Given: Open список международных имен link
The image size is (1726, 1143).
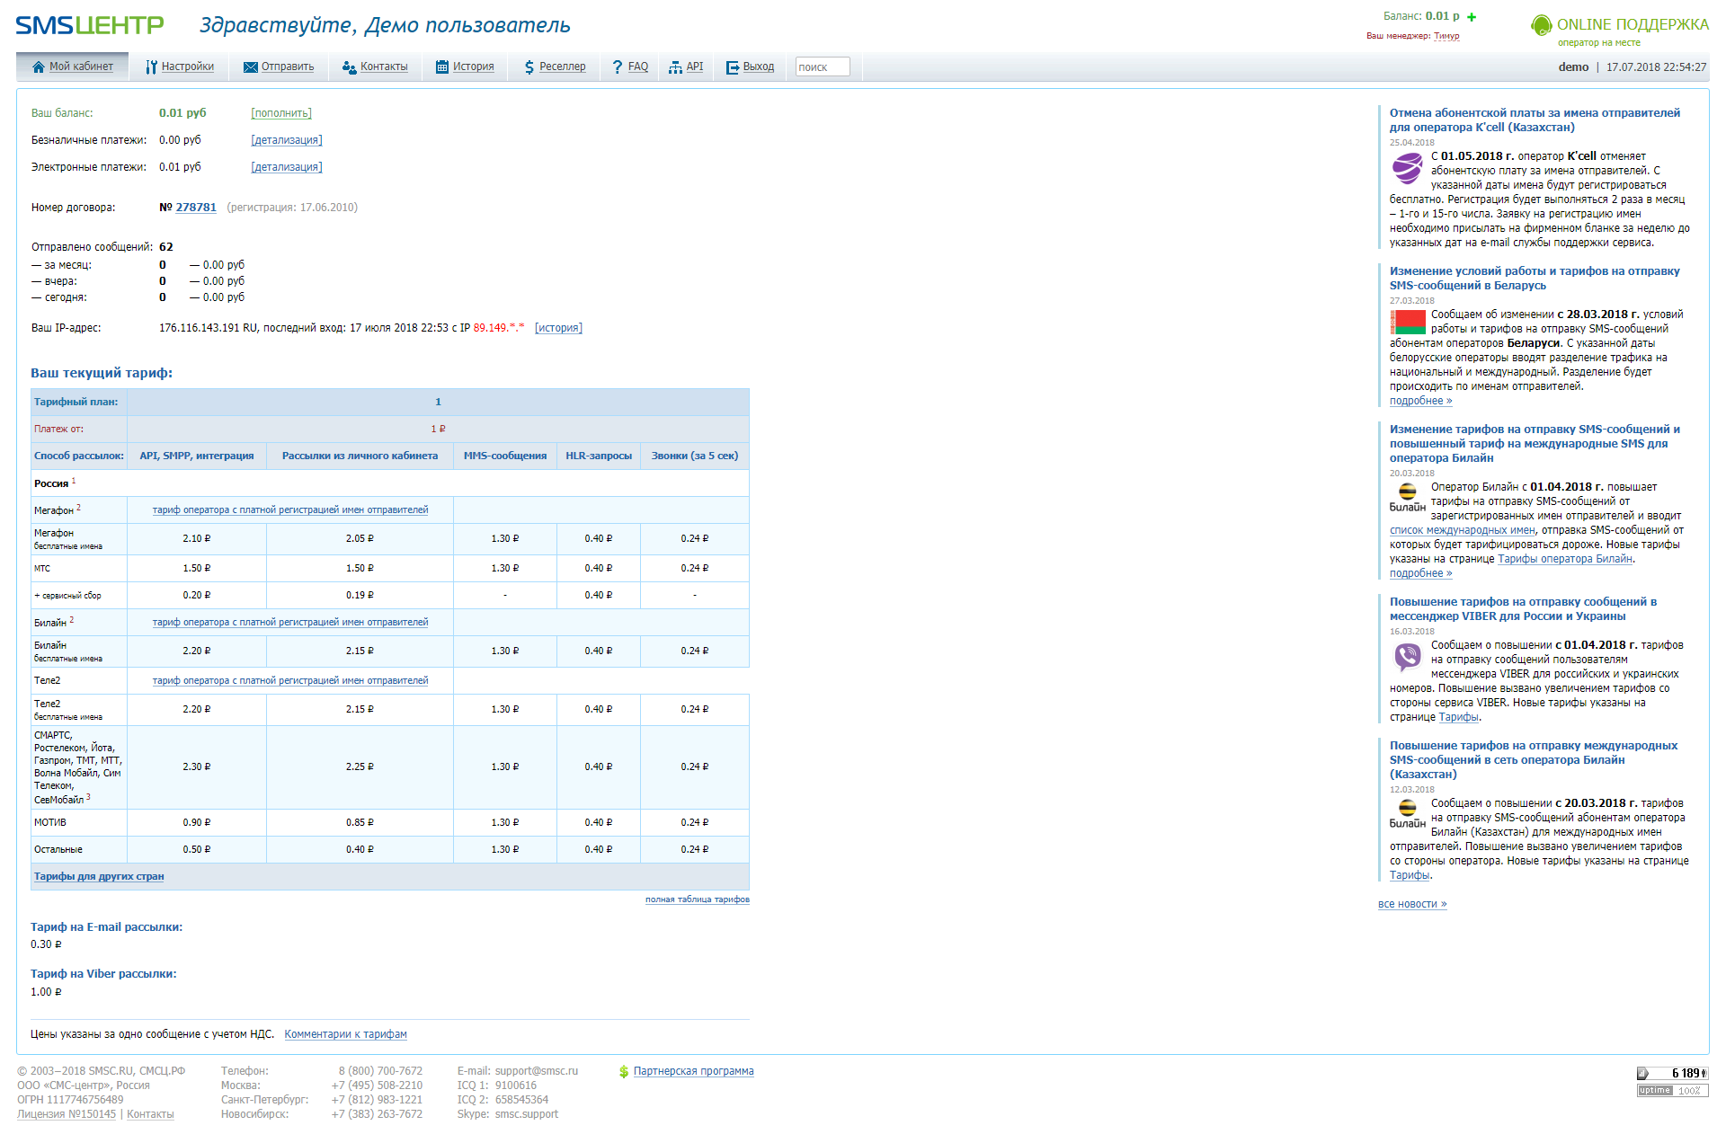Looking at the screenshot, I should tap(1463, 531).
